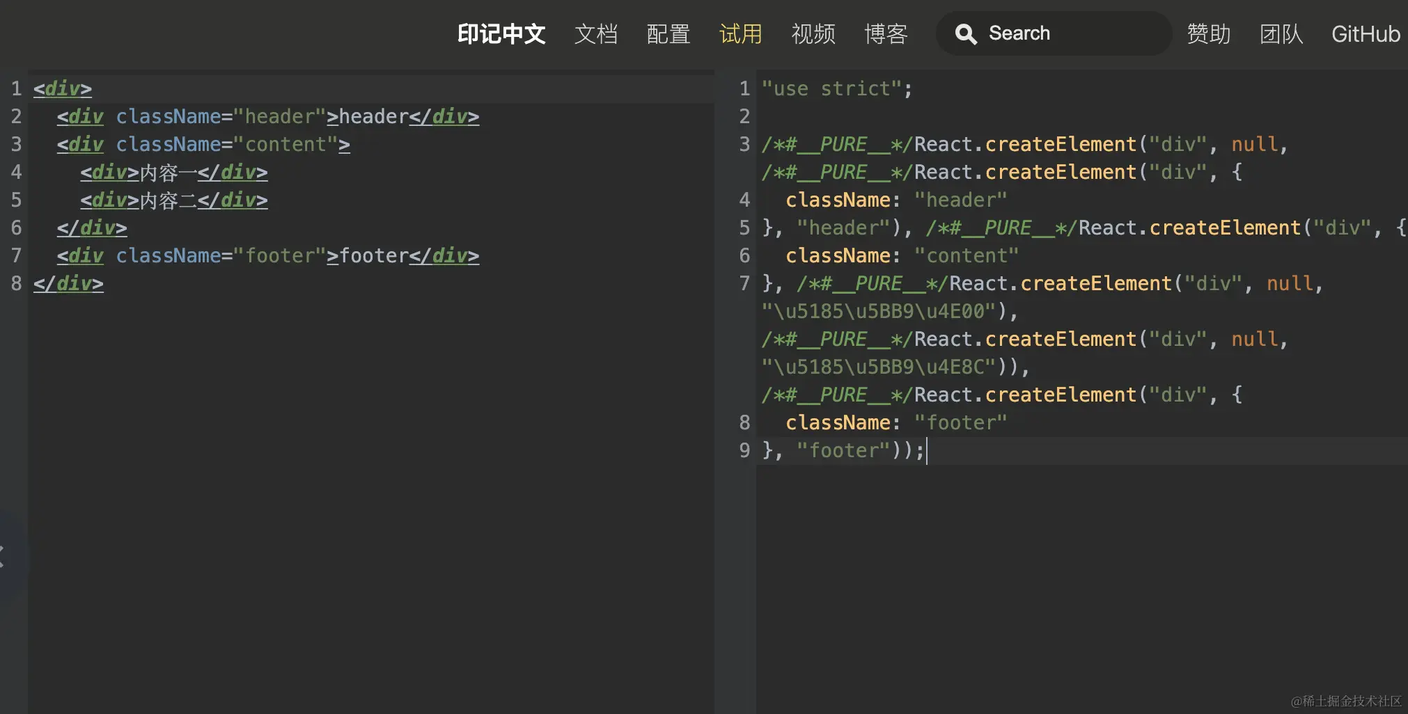Select the 试用 tab
This screenshot has height=714, width=1408.
pyautogui.click(x=740, y=34)
